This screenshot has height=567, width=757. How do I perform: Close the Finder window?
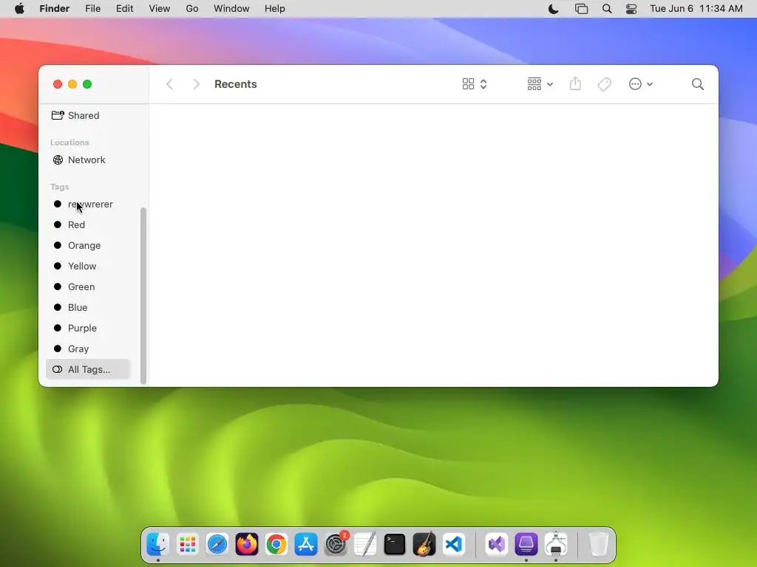(x=58, y=84)
